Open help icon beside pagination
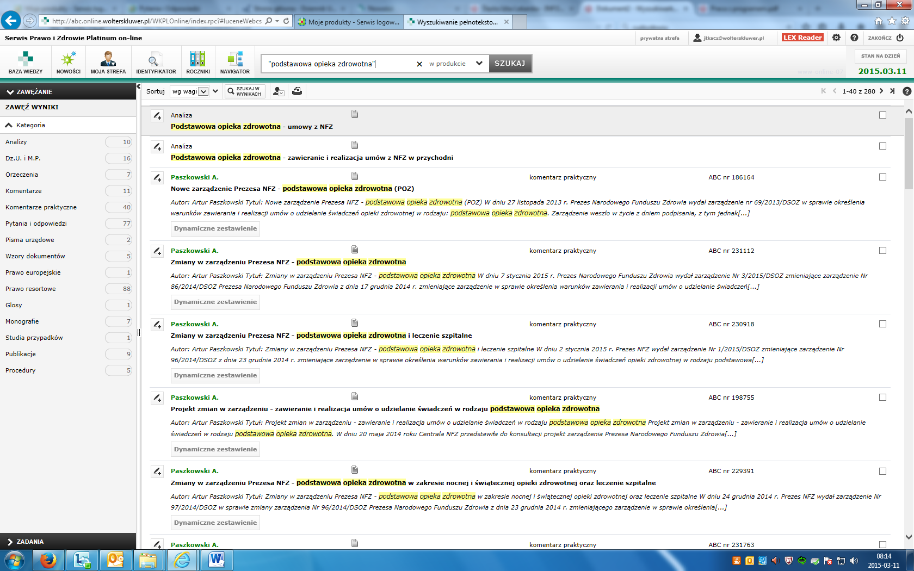The image size is (914, 571). click(x=906, y=91)
